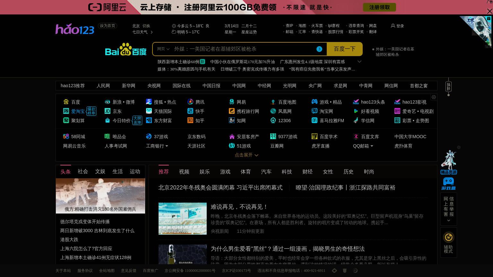
Task: Open the web search type dropdown
Action: [163, 49]
